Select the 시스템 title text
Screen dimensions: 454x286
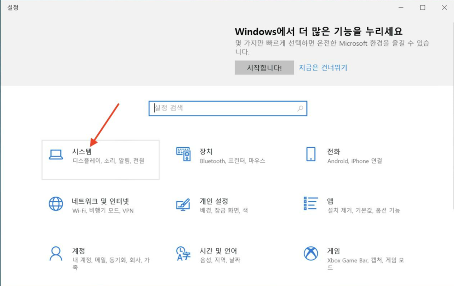82,152
